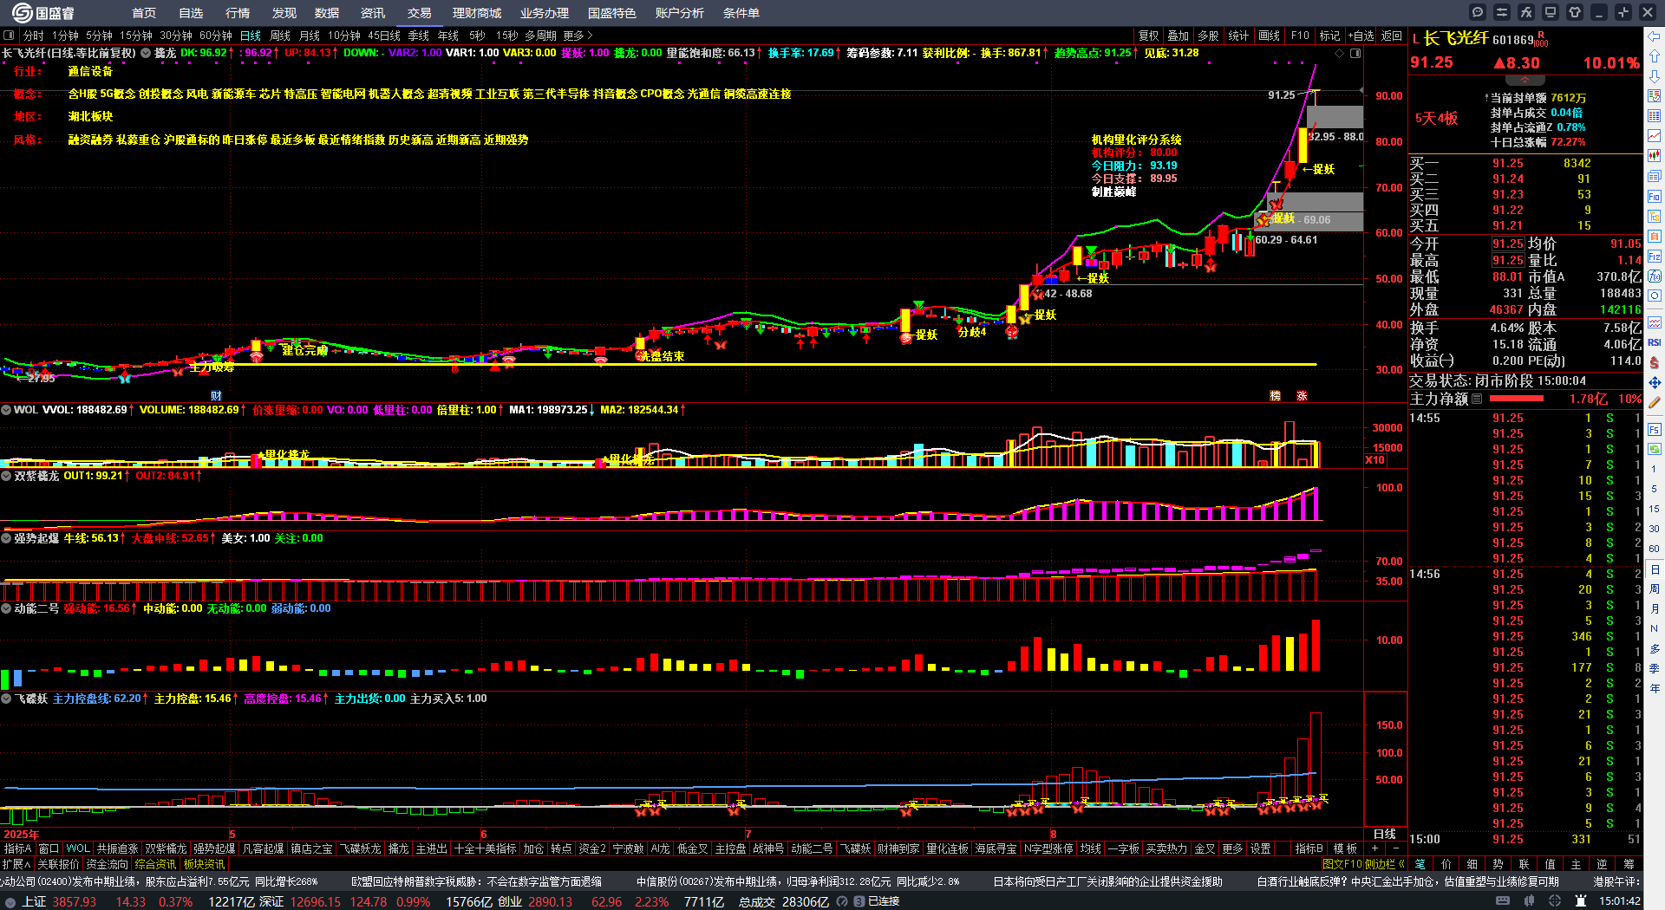Toggle the WOL indicator panel circle button
Screen dimensions: 1665x910
(x=6, y=410)
